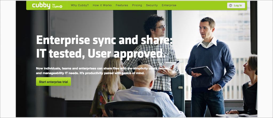The image size is (273, 118).
Task: Open the Why Cubby? page
Action: pos(80,5)
